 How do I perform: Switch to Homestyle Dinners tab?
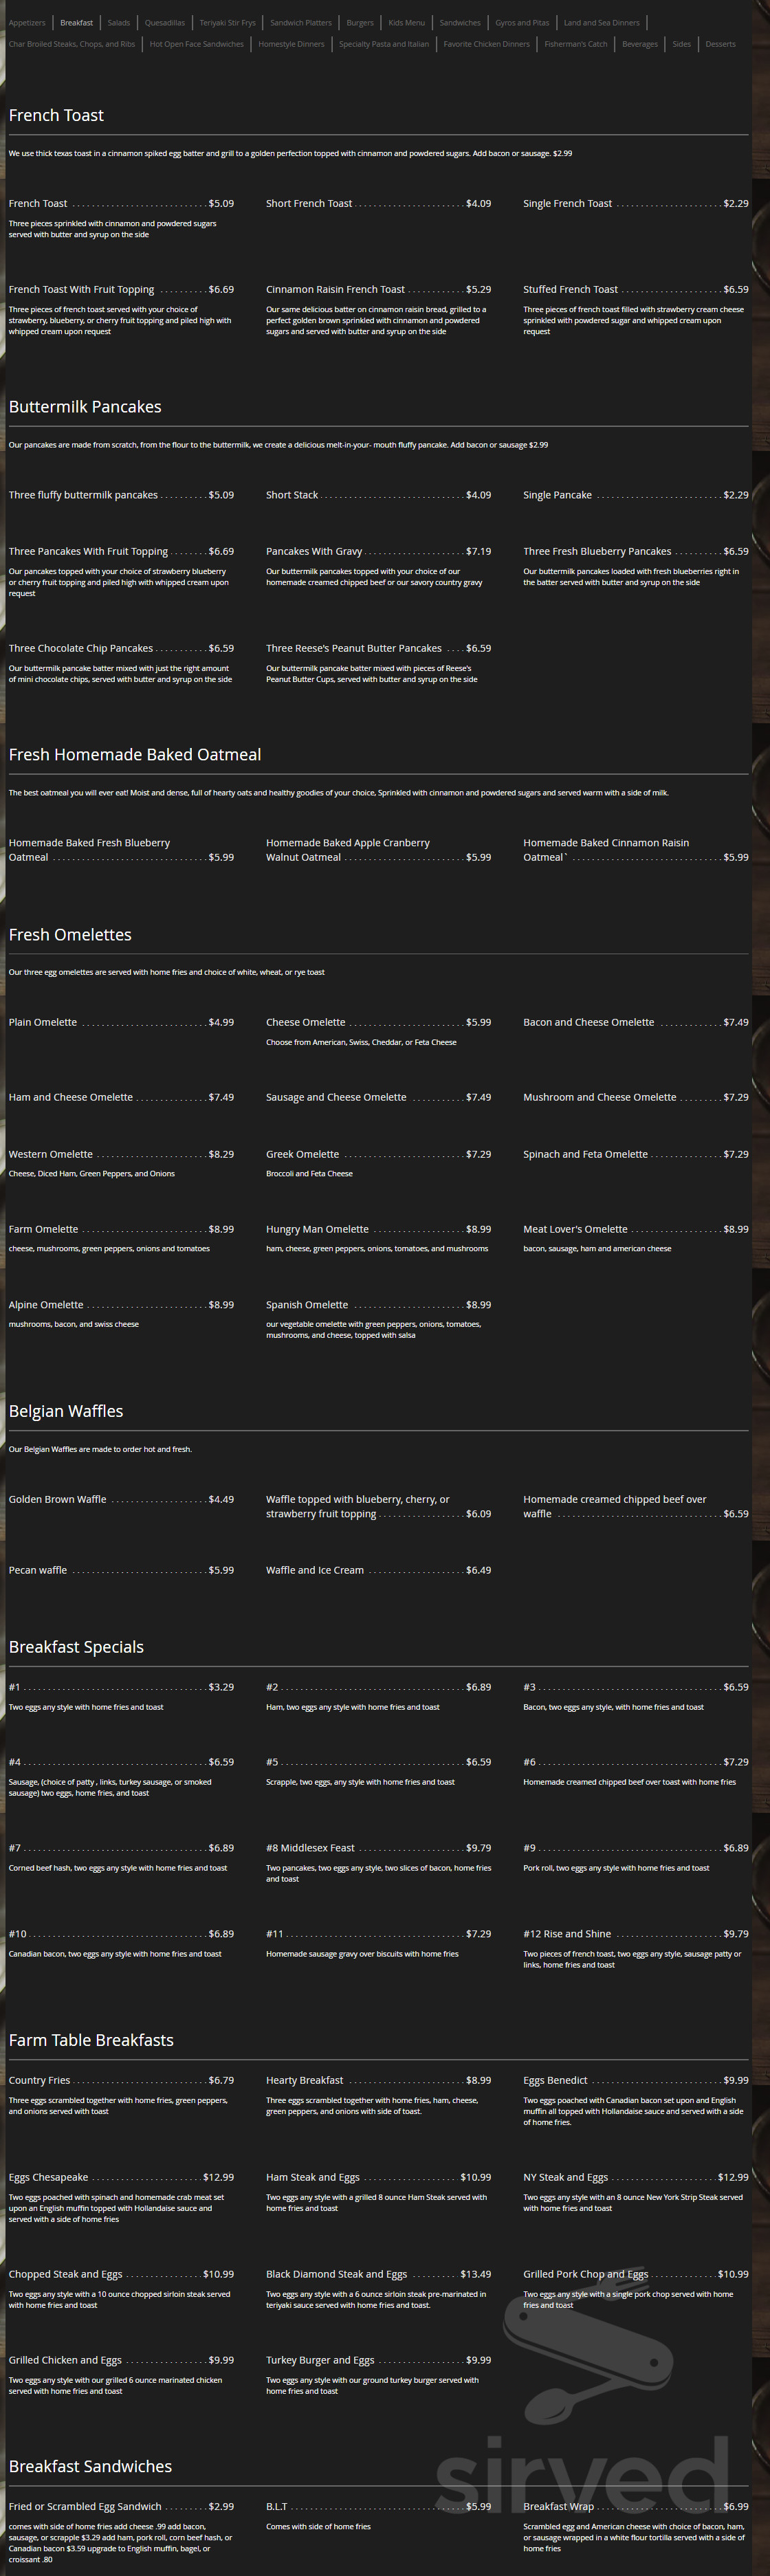coord(291,44)
